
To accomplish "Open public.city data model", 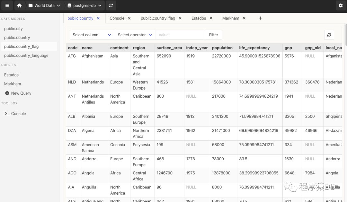I will click(x=13, y=29).
